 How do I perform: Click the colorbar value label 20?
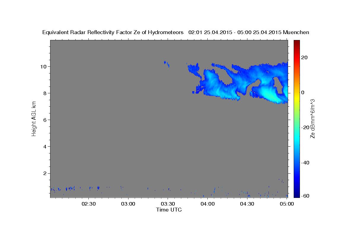(x=305, y=57)
